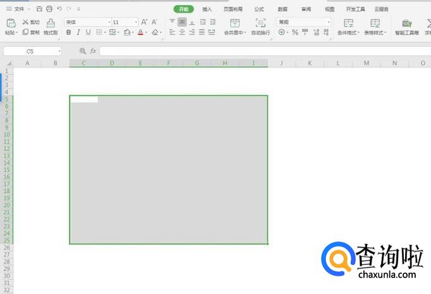Viewport: 431px width, 294px height.
Task: Click the Cut (剪切) scissors icon
Action: pos(26,21)
